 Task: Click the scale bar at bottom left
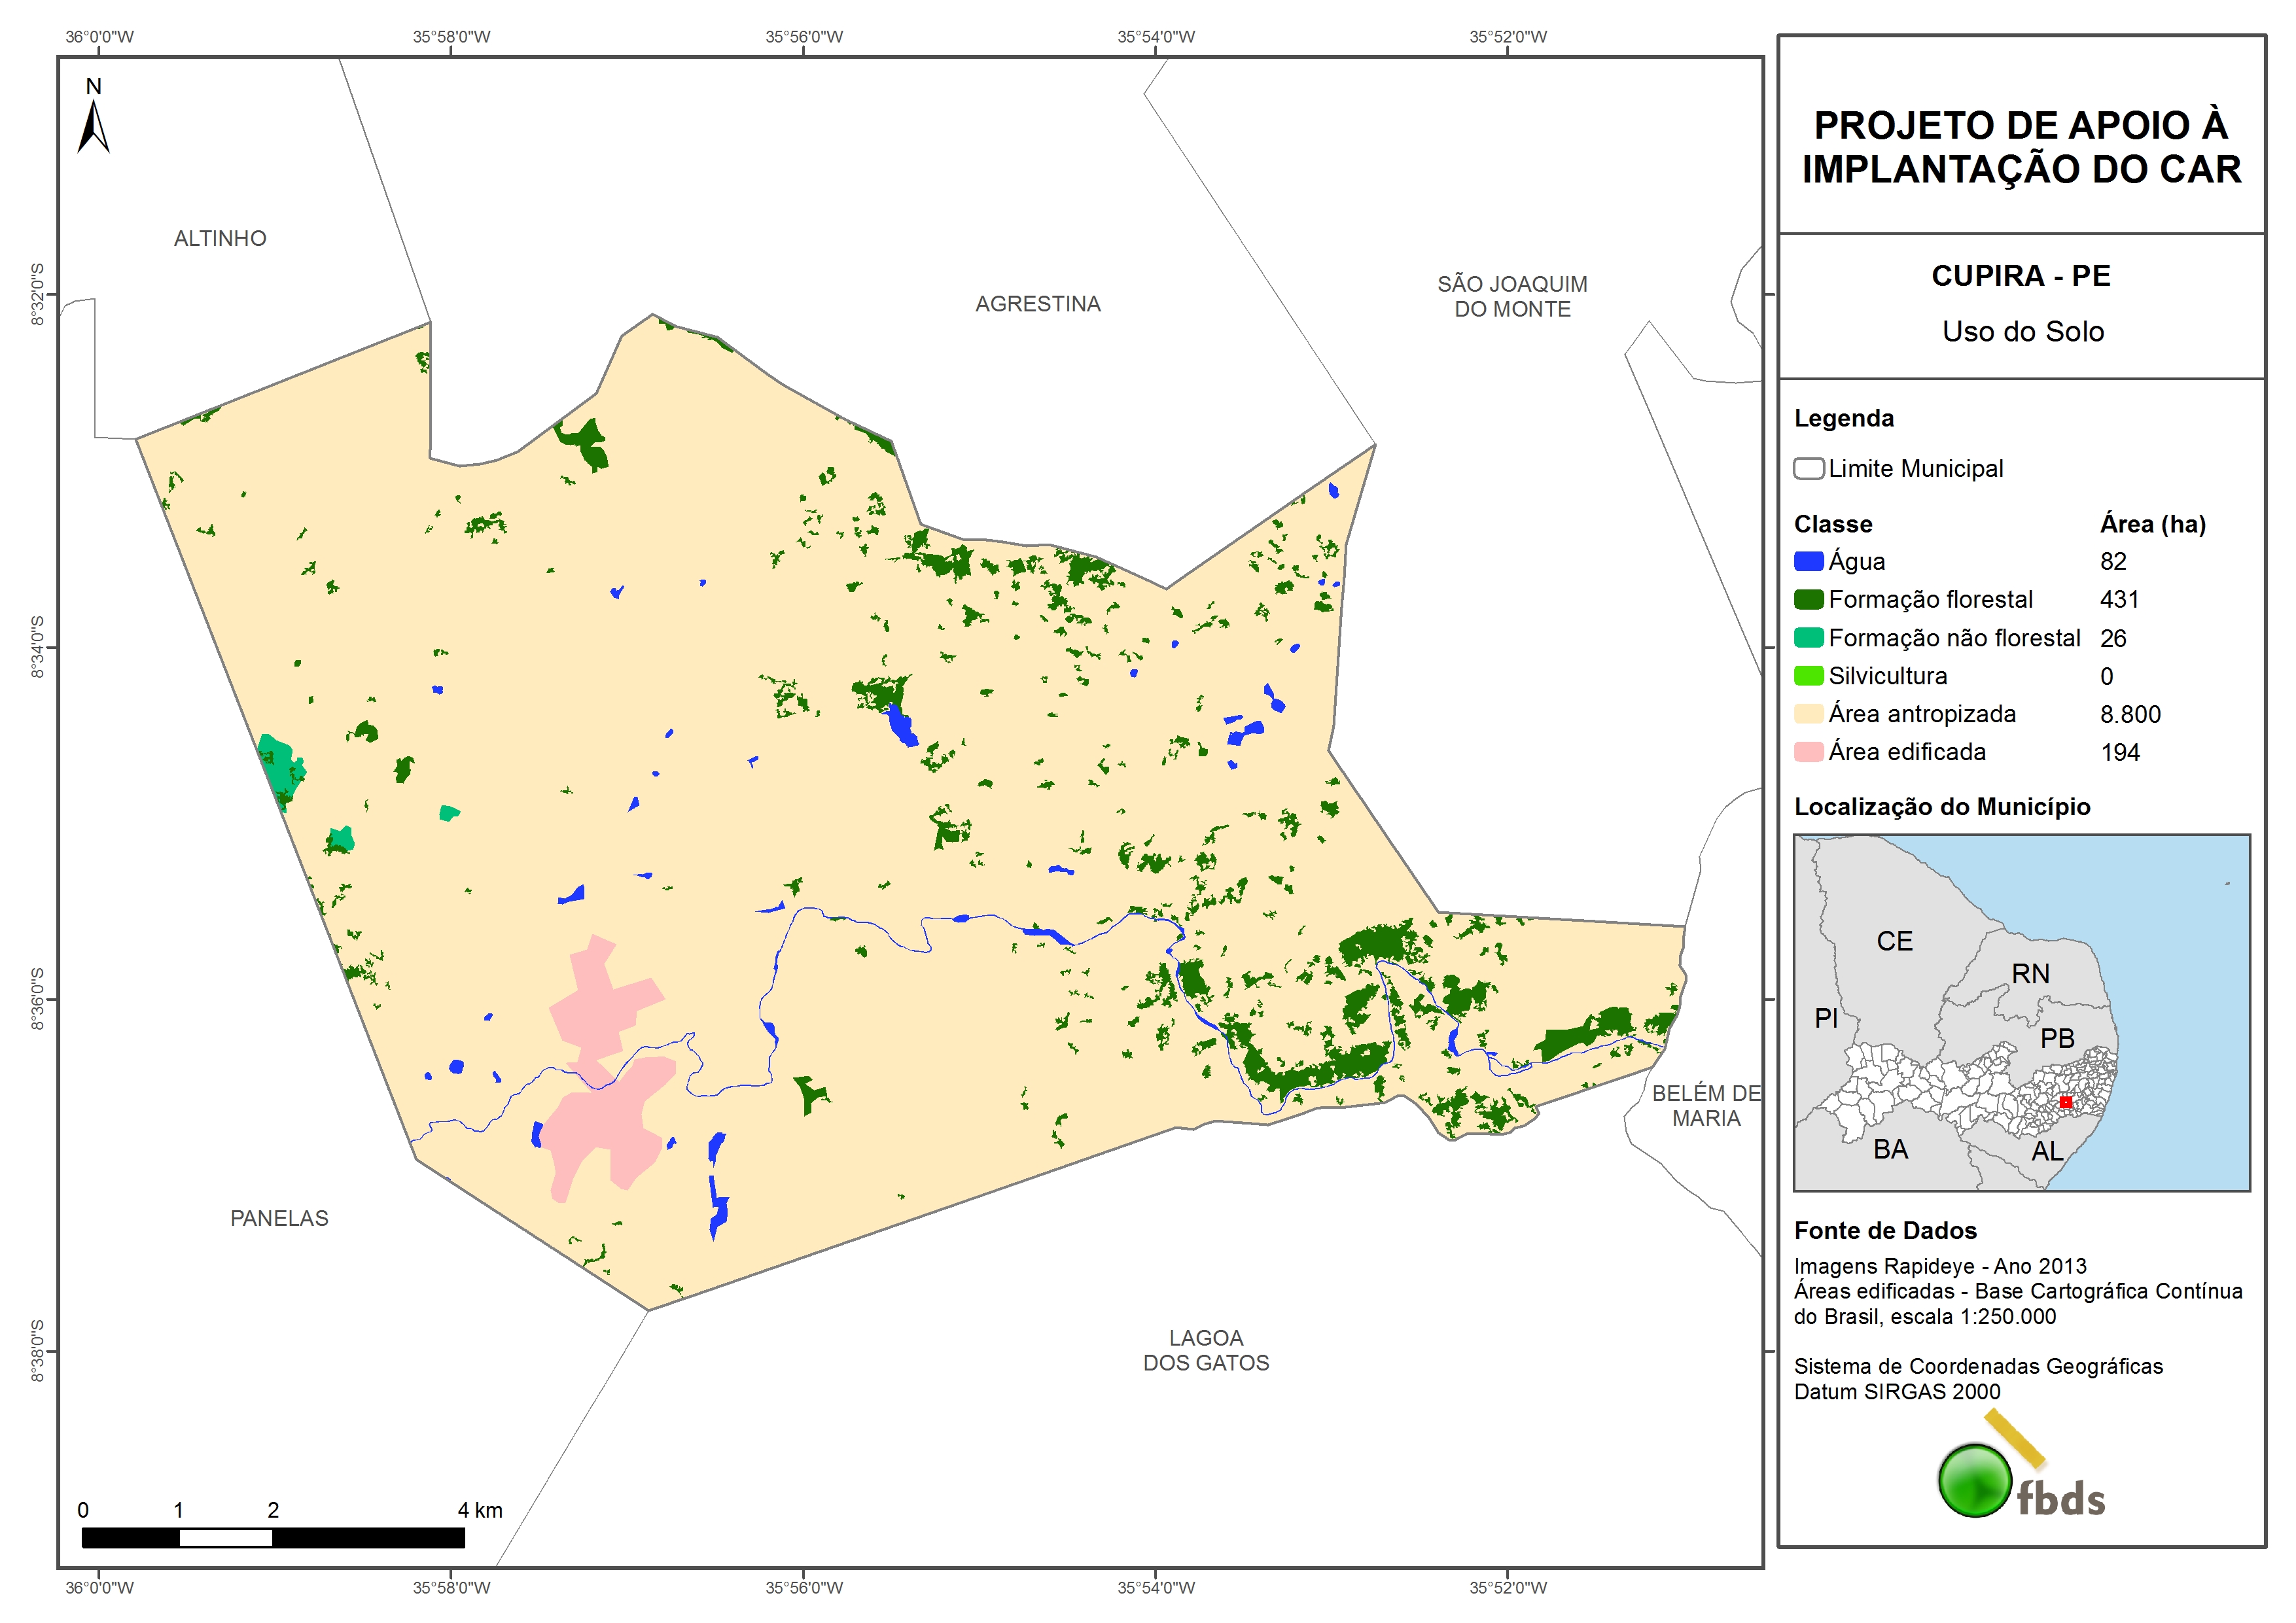click(x=272, y=1537)
